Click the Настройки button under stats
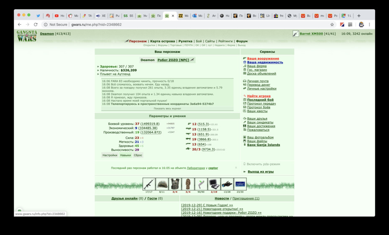389x235 pixels. [110, 155]
